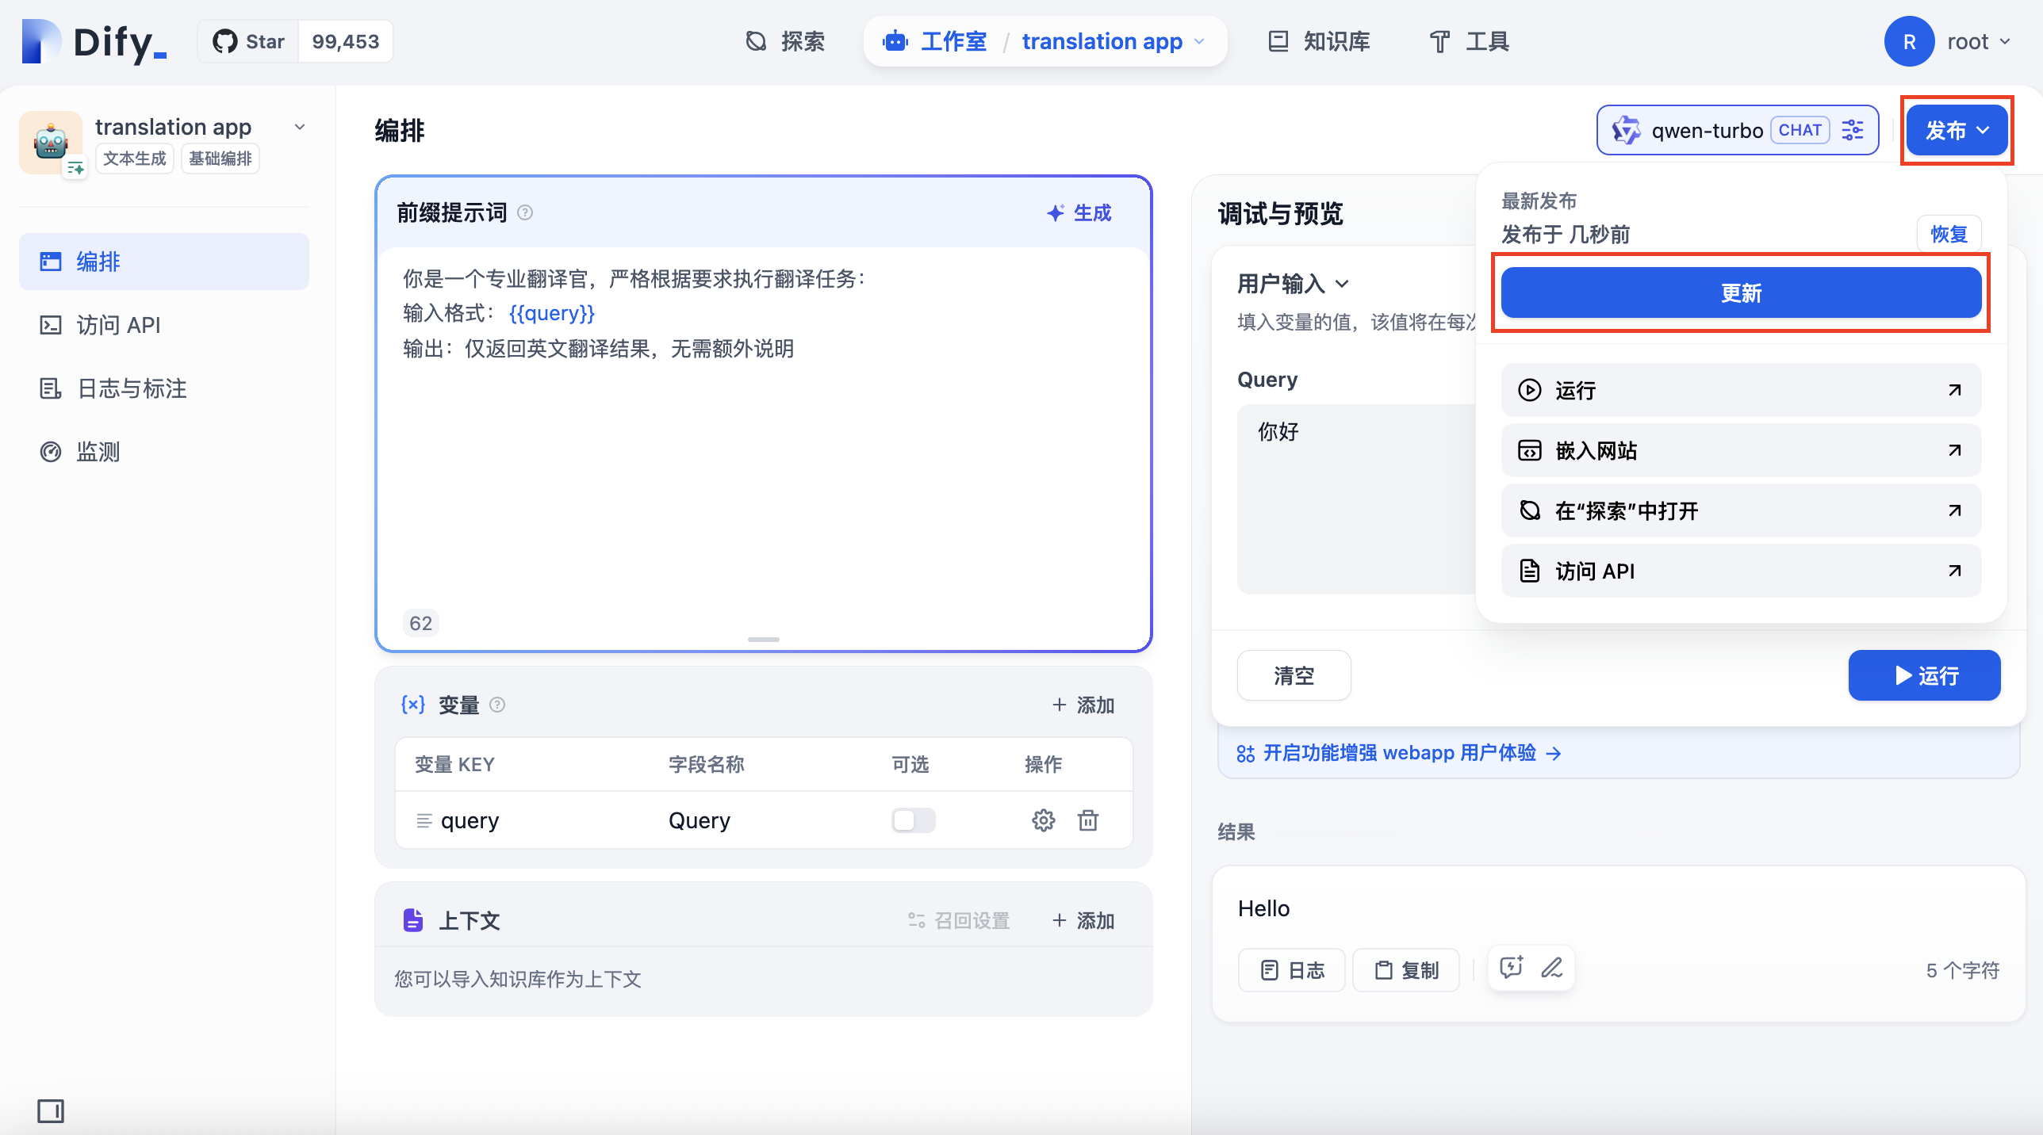Open 访问 API in the left sidebar
The image size is (2043, 1135).
click(117, 325)
